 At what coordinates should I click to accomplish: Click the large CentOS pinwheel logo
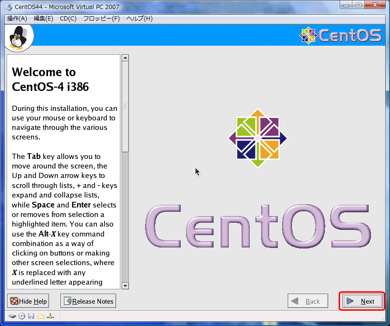[258, 138]
